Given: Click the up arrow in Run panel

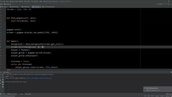Looking at the screenshot, I should pyautogui.click(x=3, y=75).
